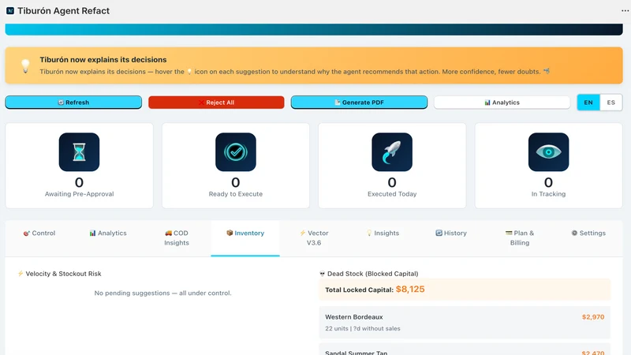
Task: Click the small lightbulb icon in banner text
Action: point(189,72)
